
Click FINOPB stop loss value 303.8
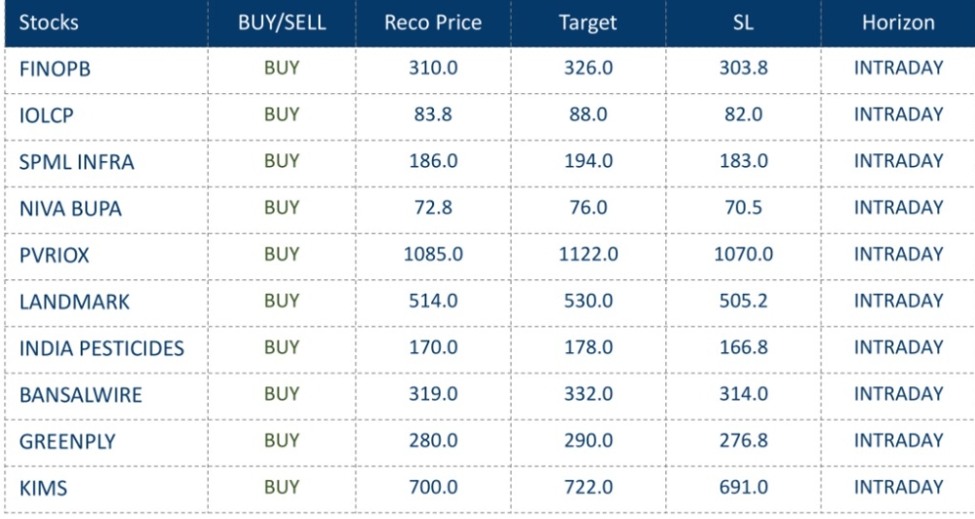click(x=743, y=68)
